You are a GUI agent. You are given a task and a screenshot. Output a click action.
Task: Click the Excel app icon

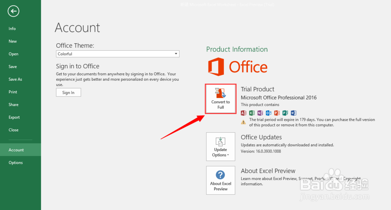pos(252,113)
